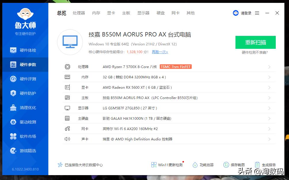The height and width of the screenshot is (180, 289).
Task: Run the Win11更新检测 check
Action: coord(167,164)
